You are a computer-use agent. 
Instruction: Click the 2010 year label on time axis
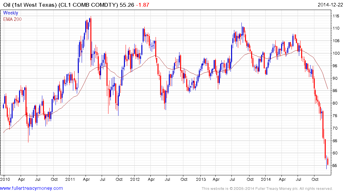[x=5, y=179]
